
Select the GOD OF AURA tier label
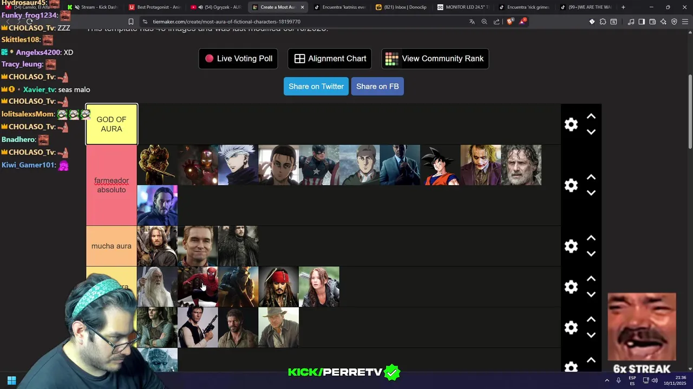pyautogui.click(x=112, y=124)
